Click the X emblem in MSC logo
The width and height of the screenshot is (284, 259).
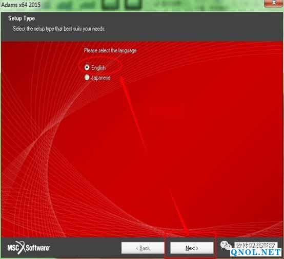pyautogui.click(x=21, y=247)
